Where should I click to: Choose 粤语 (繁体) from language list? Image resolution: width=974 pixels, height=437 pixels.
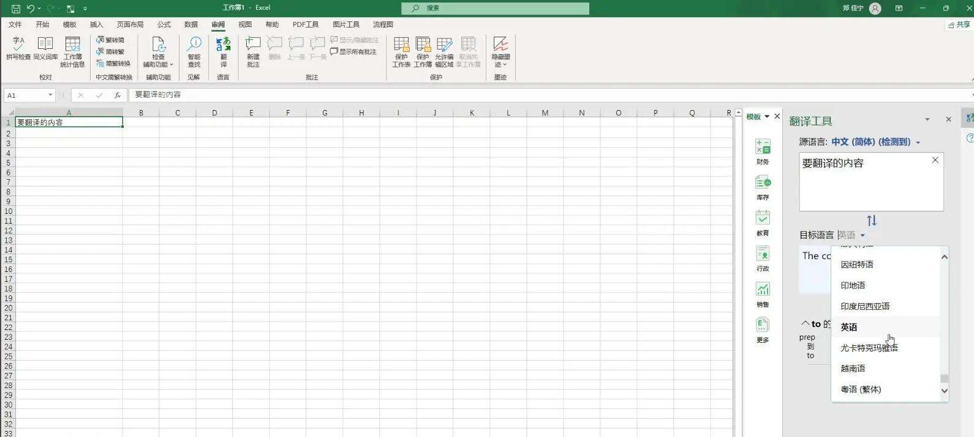pyautogui.click(x=885, y=389)
